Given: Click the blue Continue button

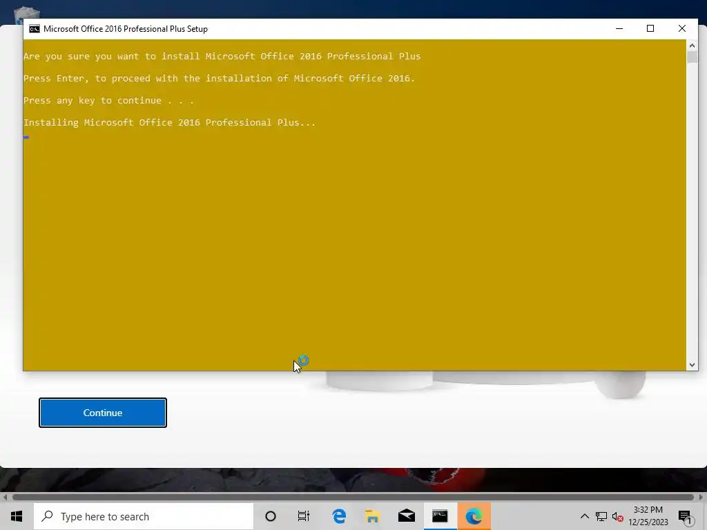Looking at the screenshot, I should tap(103, 413).
